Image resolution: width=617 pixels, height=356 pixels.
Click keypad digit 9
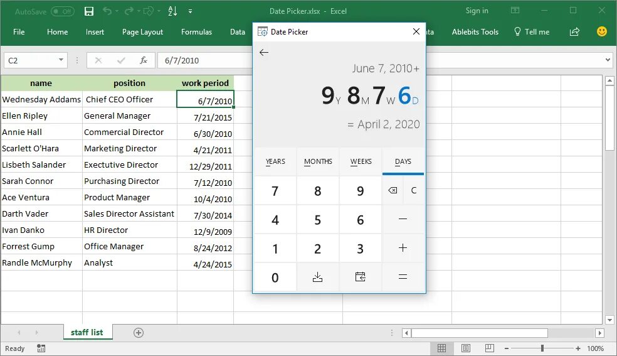pos(361,191)
